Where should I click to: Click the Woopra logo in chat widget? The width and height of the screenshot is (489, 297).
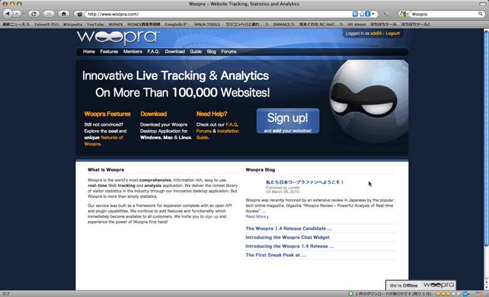click(x=438, y=285)
